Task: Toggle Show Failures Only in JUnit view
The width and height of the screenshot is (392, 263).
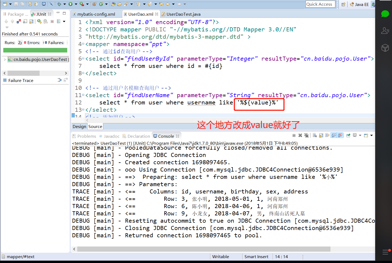Action: pyautogui.click(x=18, y=21)
